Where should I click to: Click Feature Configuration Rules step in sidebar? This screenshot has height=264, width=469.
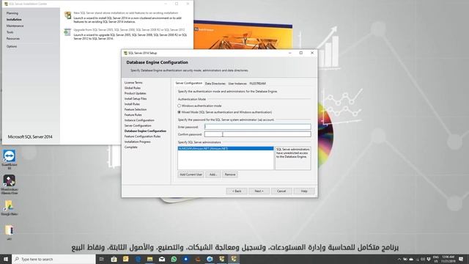(142, 136)
